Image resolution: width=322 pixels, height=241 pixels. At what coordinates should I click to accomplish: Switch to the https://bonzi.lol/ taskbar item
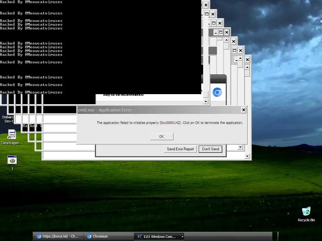point(58,236)
